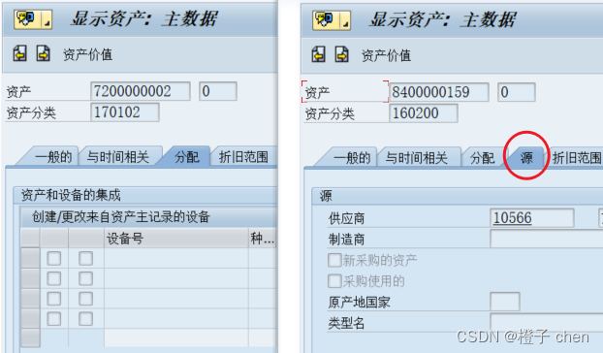
Task: Open 折旧范围 tab in left window
Action: (243, 157)
